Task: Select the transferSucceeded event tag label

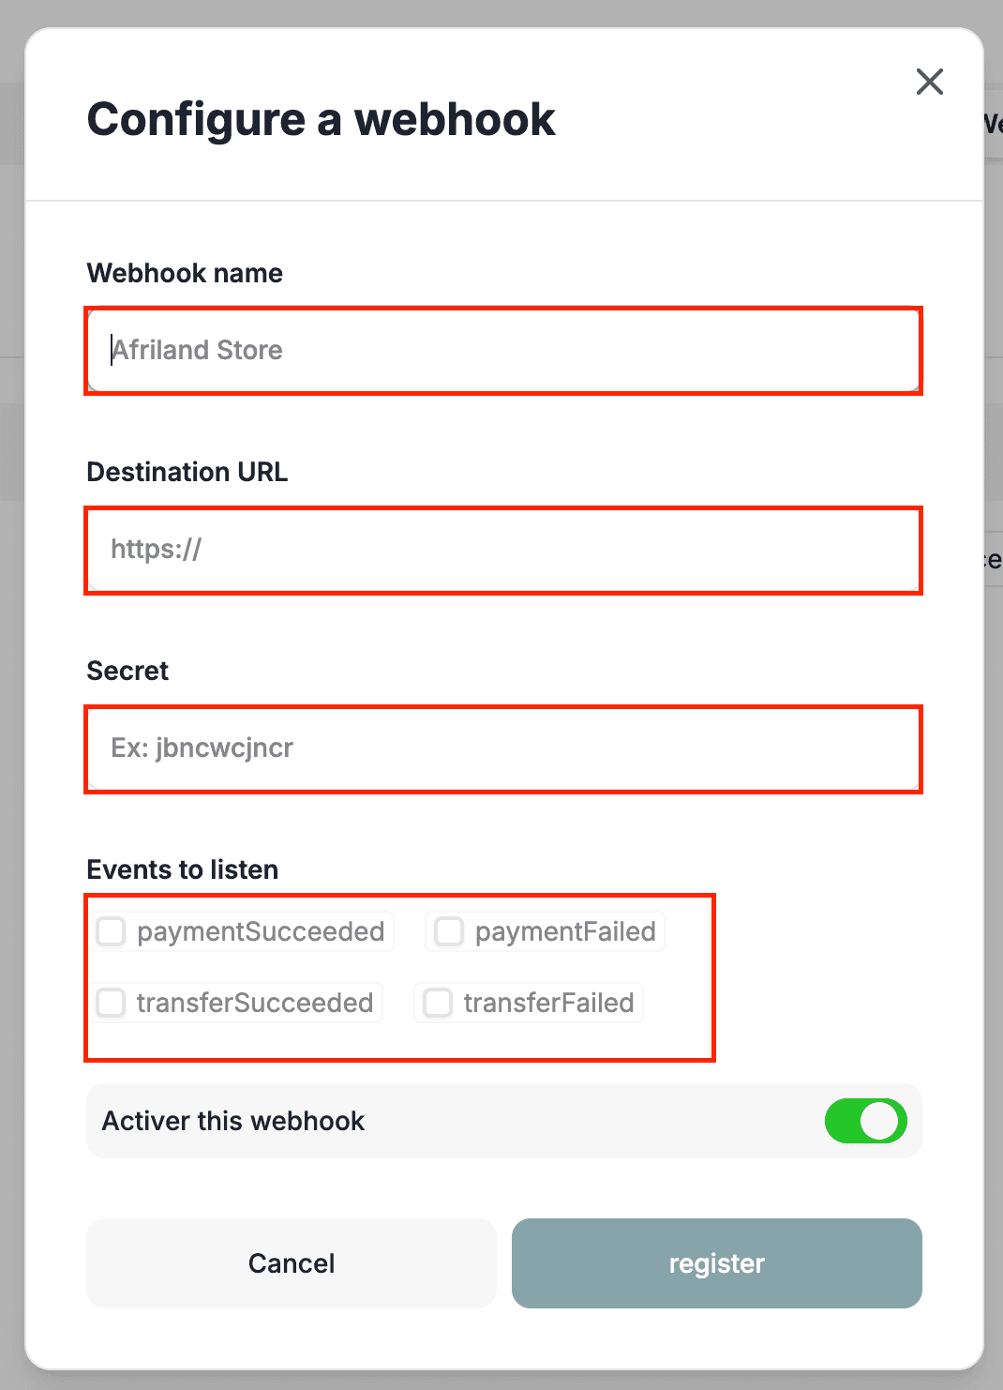Action: [255, 1003]
